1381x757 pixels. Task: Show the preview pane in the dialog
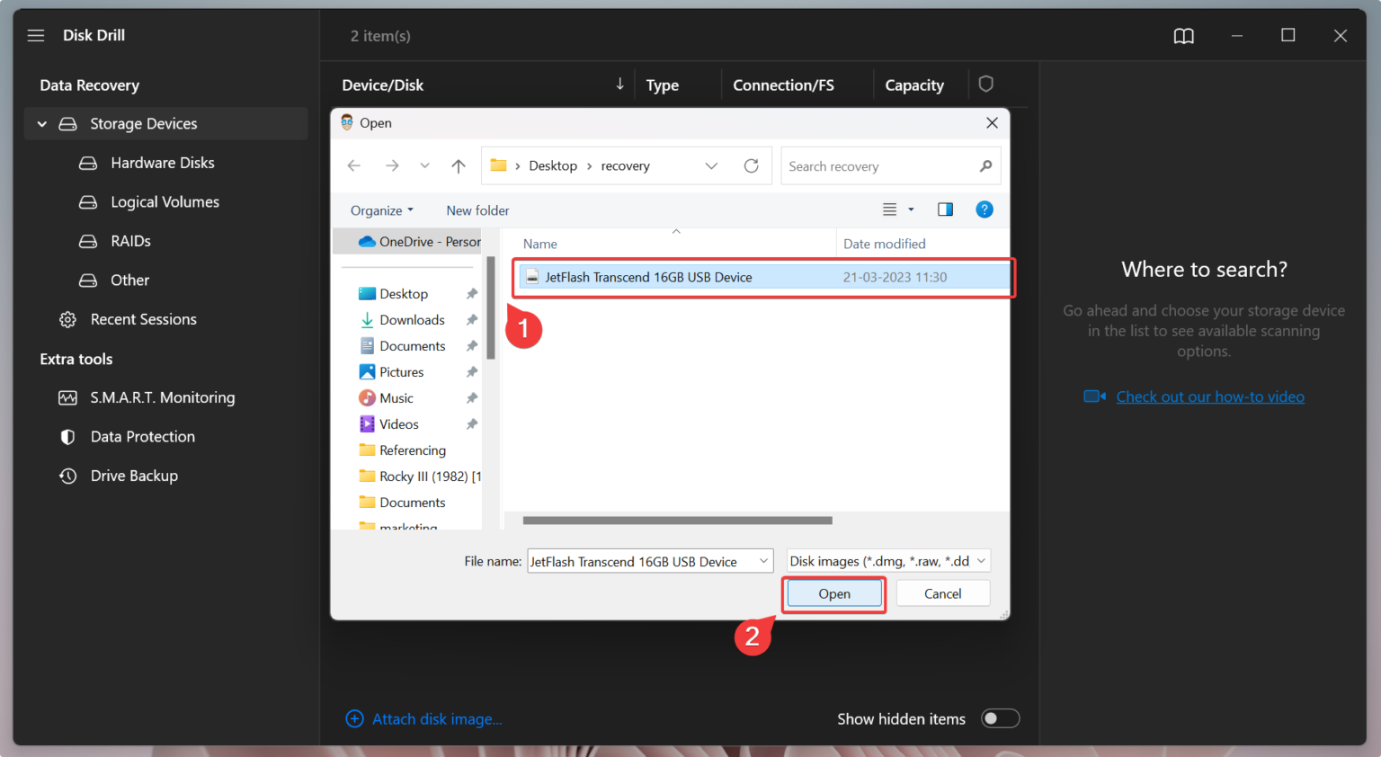coord(945,209)
